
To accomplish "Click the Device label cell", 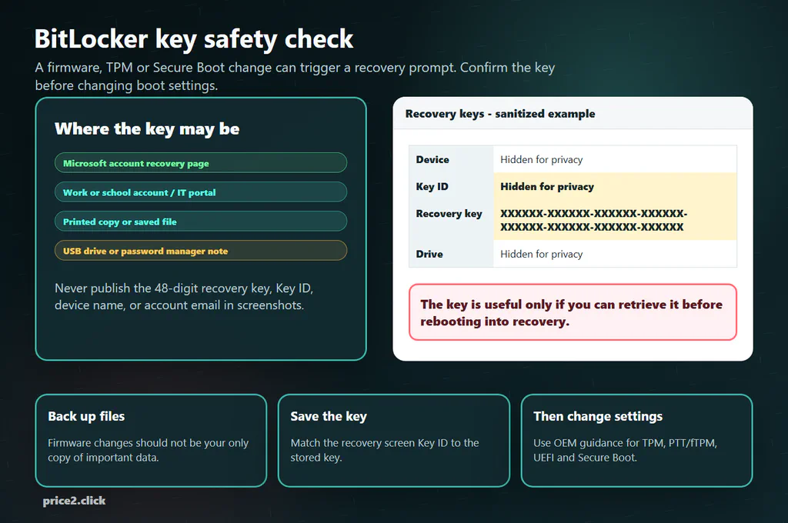I will point(451,159).
